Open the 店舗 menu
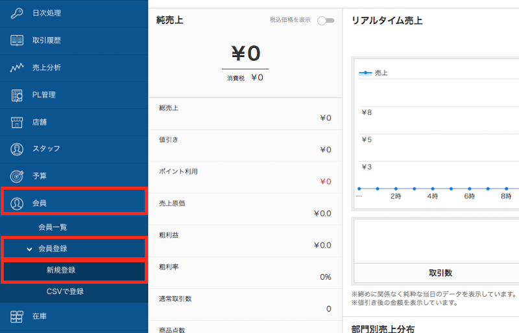Viewport: 519px width, 333px height. pos(74,122)
